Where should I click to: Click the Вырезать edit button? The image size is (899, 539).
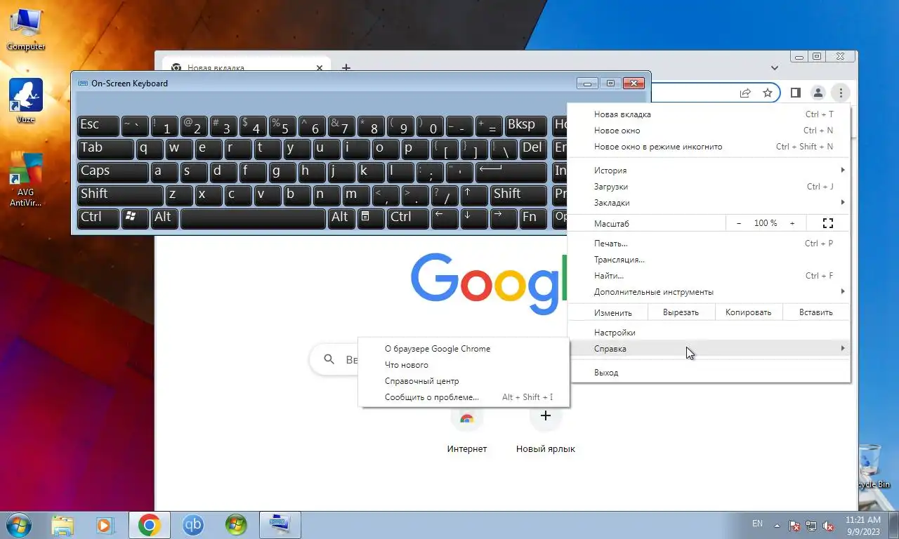pyautogui.click(x=681, y=312)
